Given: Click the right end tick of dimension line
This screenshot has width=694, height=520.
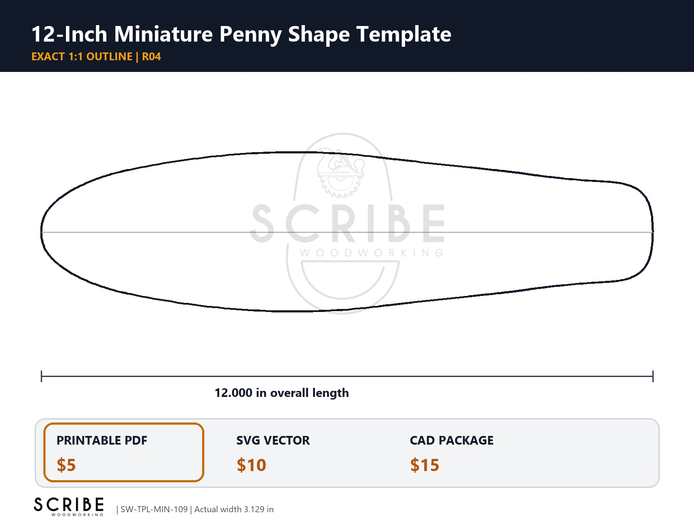Looking at the screenshot, I should [653, 376].
